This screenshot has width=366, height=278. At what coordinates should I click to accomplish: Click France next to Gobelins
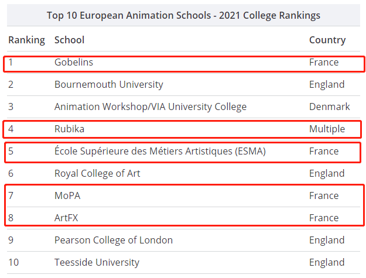[324, 62]
